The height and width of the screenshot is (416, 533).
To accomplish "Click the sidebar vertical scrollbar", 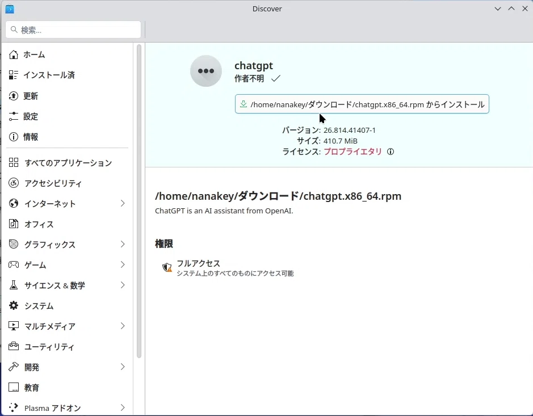I will pyautogui.click(x=139, y=201).
